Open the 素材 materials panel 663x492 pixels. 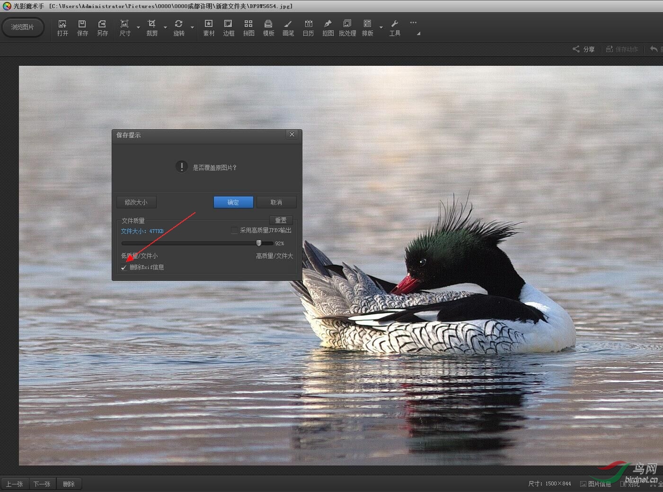coord(209,27)
